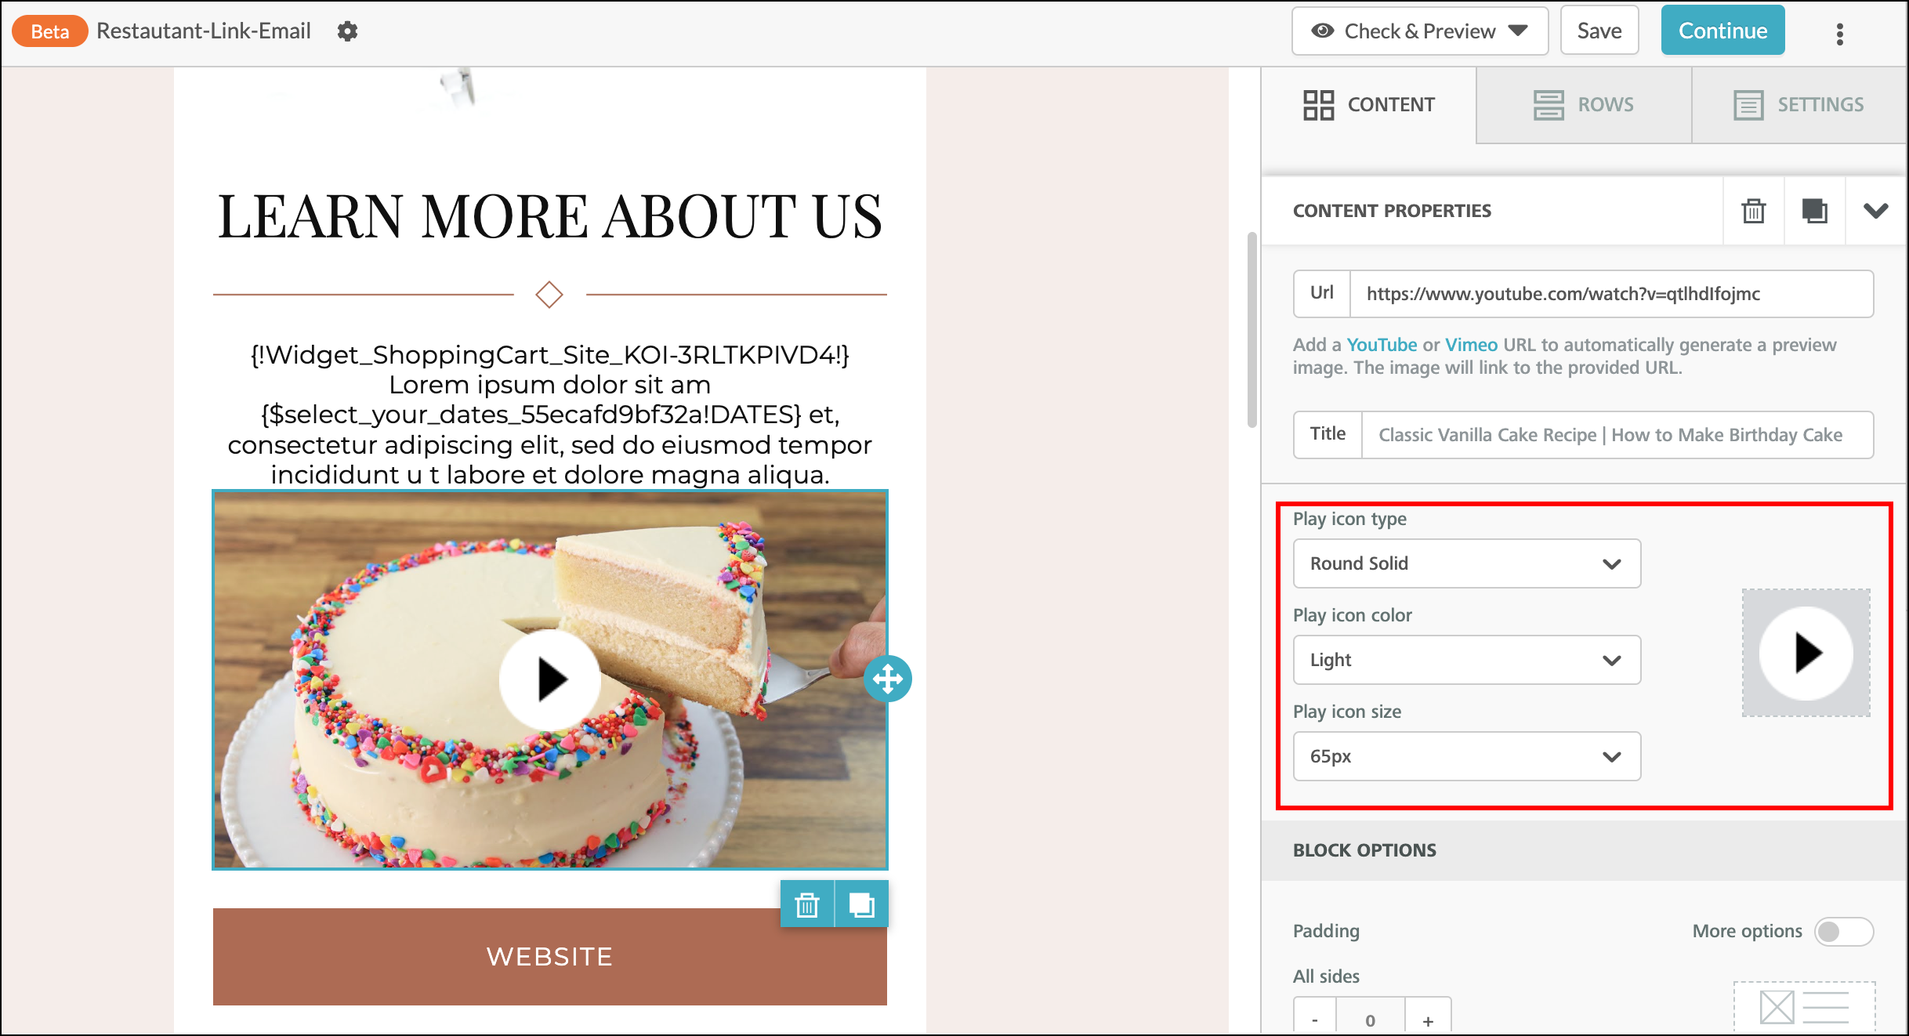Open the Check & Preview dropdown
The width and height of the screenshot is (1909, 1036).
pyautogui.click(x=1420, y=31)
